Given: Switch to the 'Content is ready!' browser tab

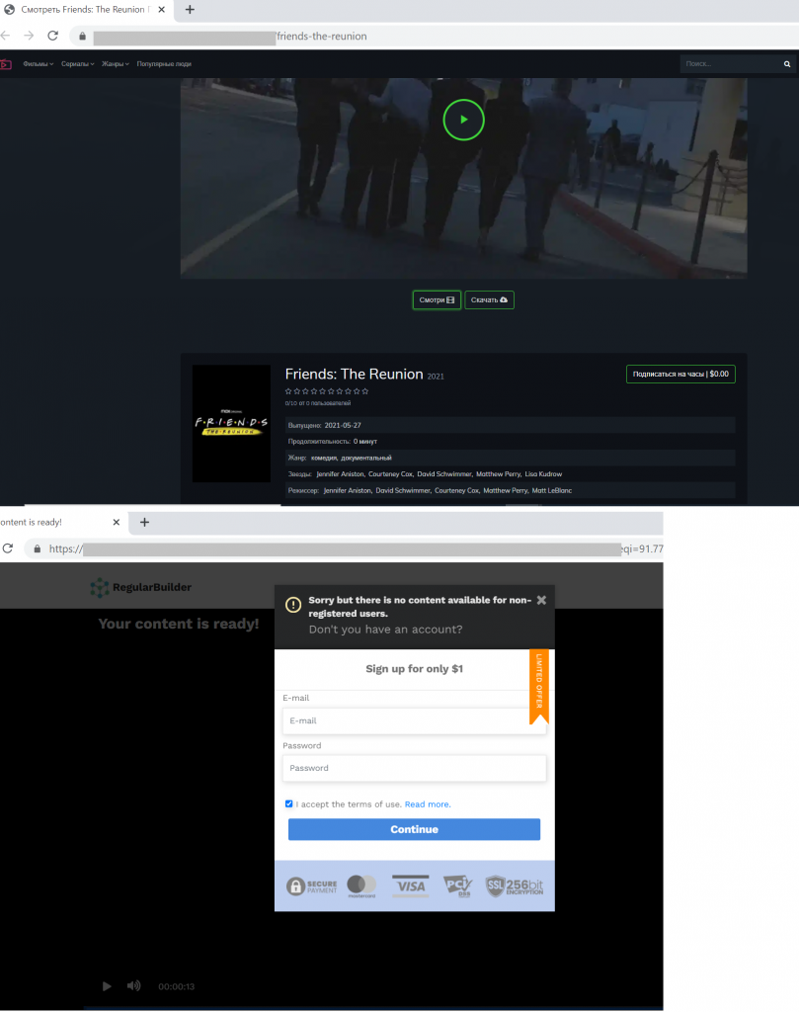Looking at the screenshot, I should [x=49, y=522].
